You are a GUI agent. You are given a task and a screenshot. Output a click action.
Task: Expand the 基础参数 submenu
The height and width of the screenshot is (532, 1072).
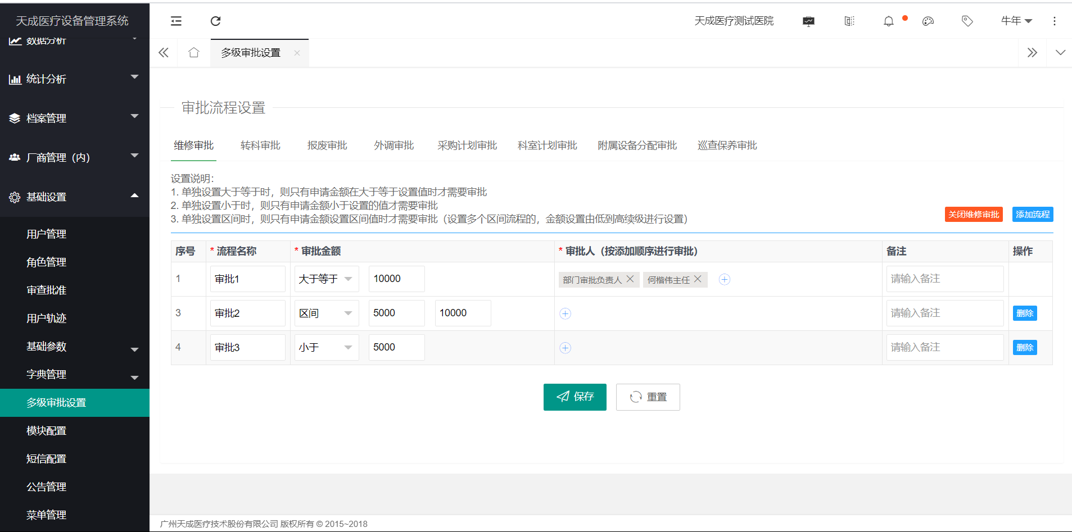(x=75, y=346)
